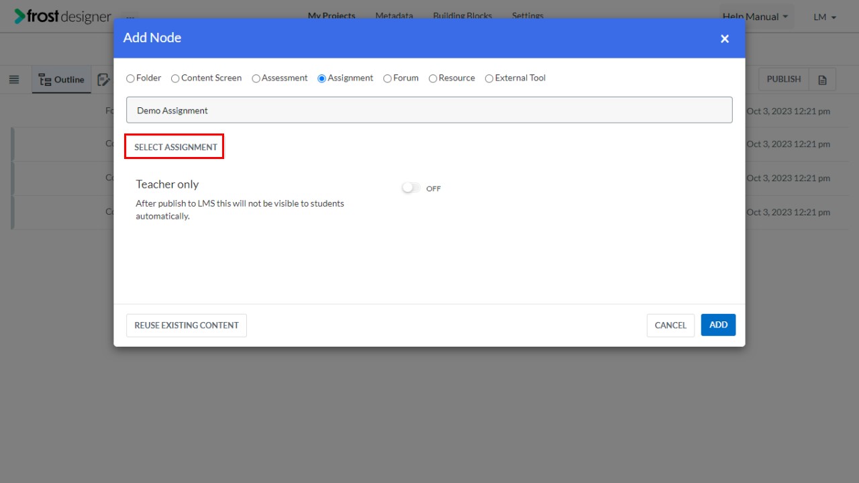The width and height of the screenshot is (859, 483).
Task: Open Settings in top navigation
Action: 527,15
